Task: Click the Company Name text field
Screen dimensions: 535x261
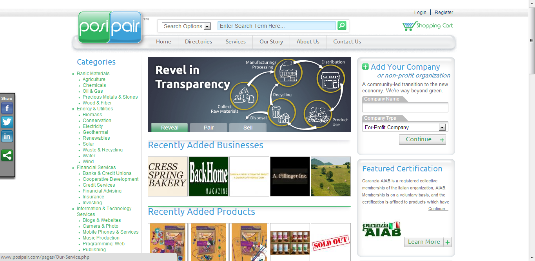Action: tap(405, 107)
